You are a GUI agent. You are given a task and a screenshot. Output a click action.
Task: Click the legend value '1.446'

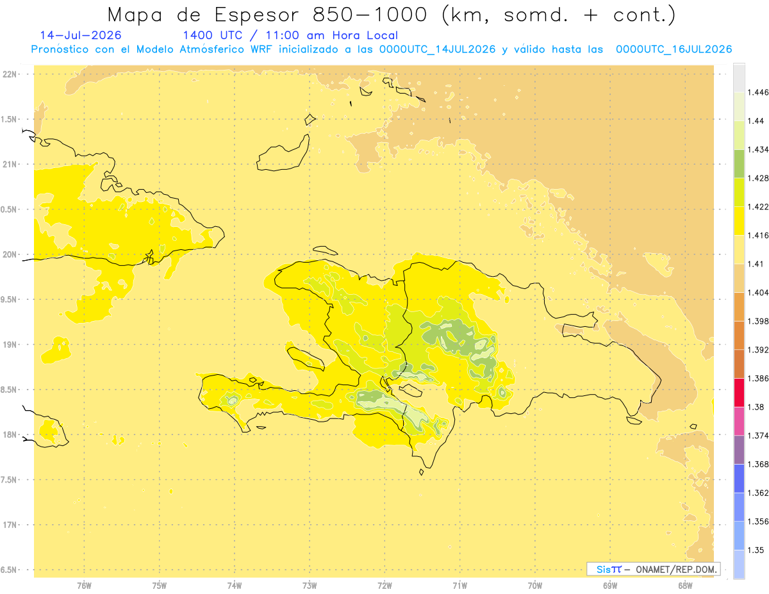click(759, 92)
